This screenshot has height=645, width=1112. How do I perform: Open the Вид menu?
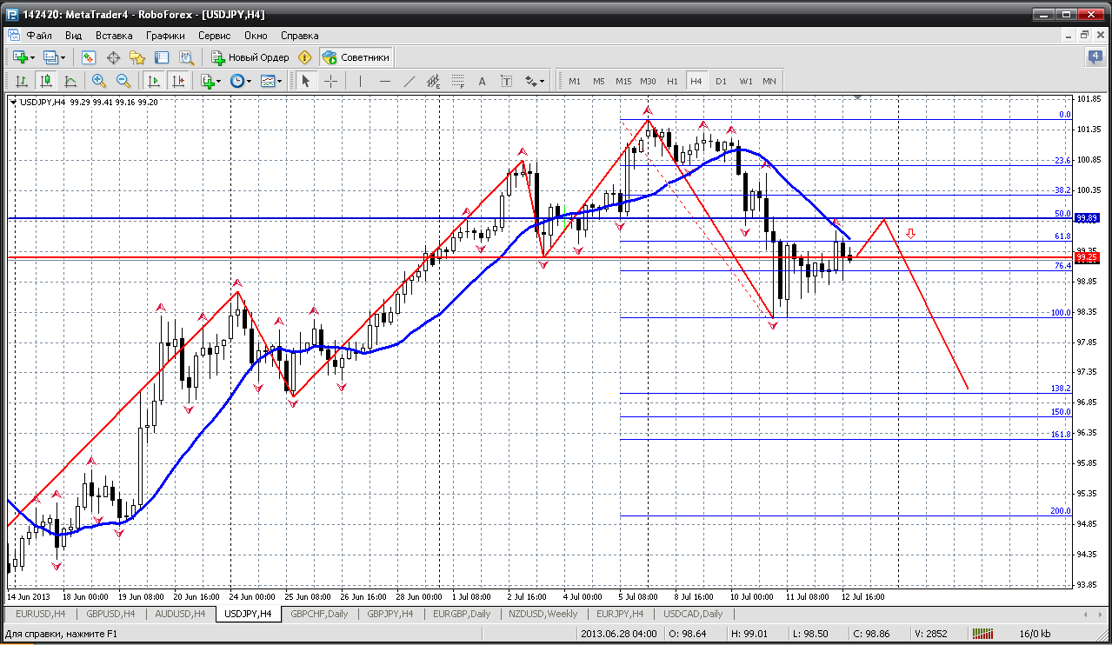[74, 36]
